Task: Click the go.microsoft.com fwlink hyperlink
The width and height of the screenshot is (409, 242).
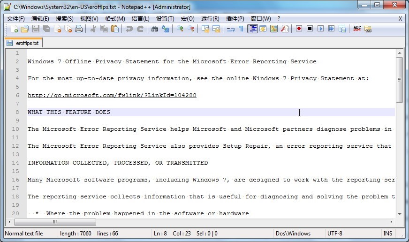Action: (x=112, y=95)
